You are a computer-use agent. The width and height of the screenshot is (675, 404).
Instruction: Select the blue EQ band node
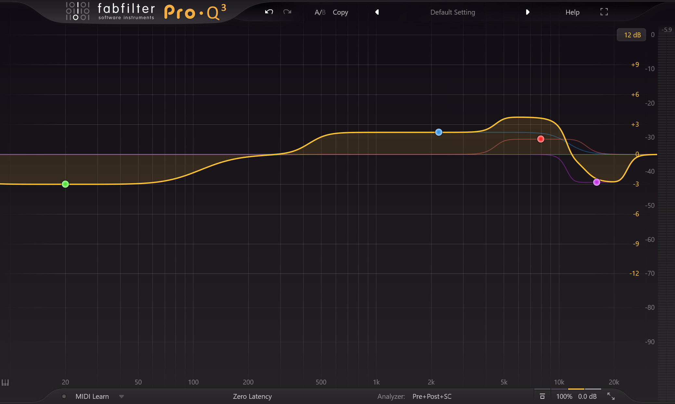439,132
